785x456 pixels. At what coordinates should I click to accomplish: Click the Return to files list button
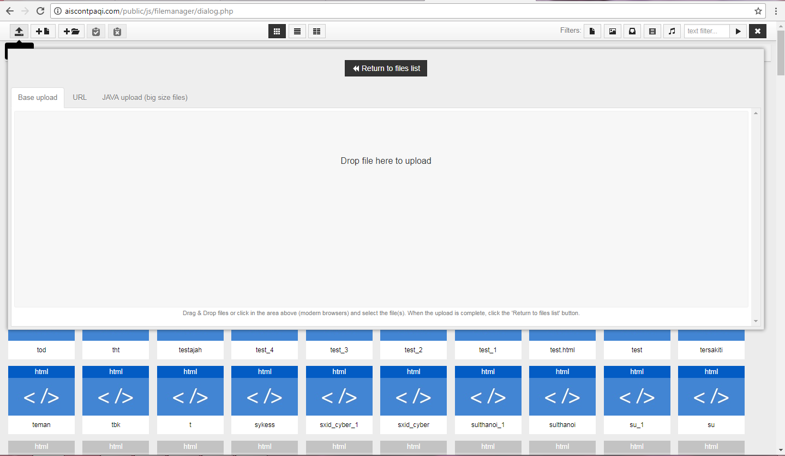click(386, 68)
